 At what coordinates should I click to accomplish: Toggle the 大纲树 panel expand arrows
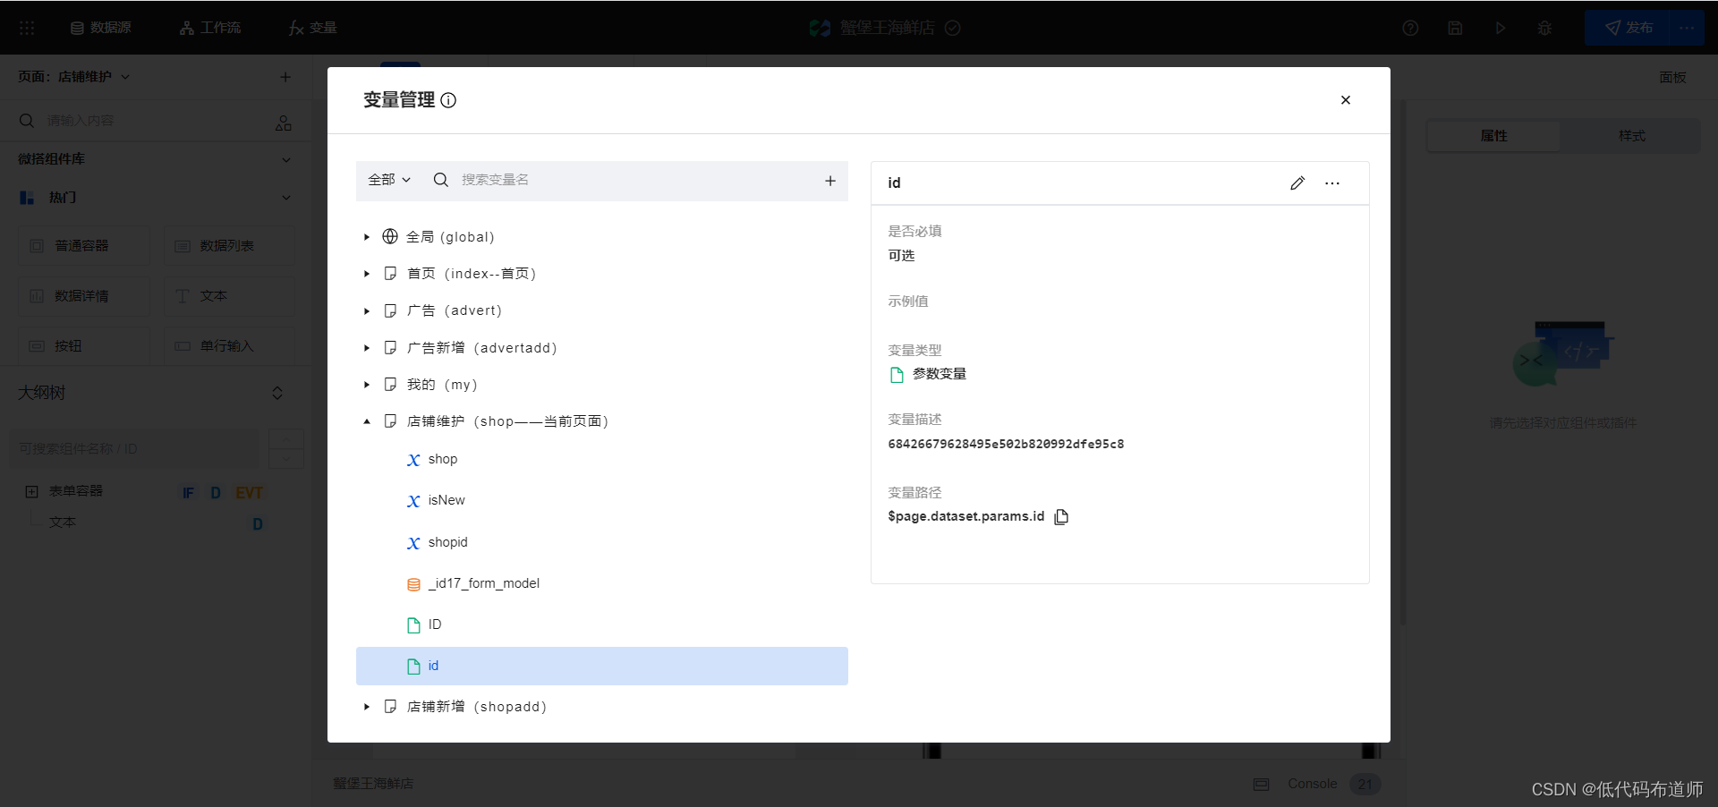tap(277, 393)
